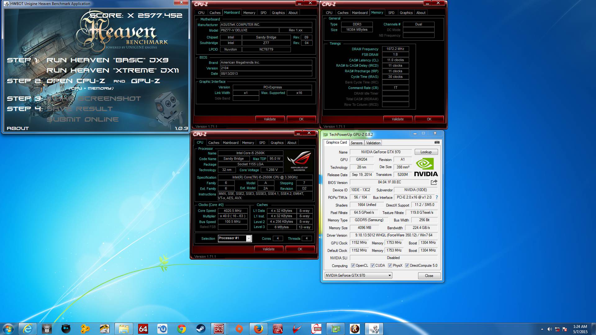This screenshot has height=335, width=596.
Task: Switch to Sensors tab in GPU-Z
Action: click(x=356, y=143)
